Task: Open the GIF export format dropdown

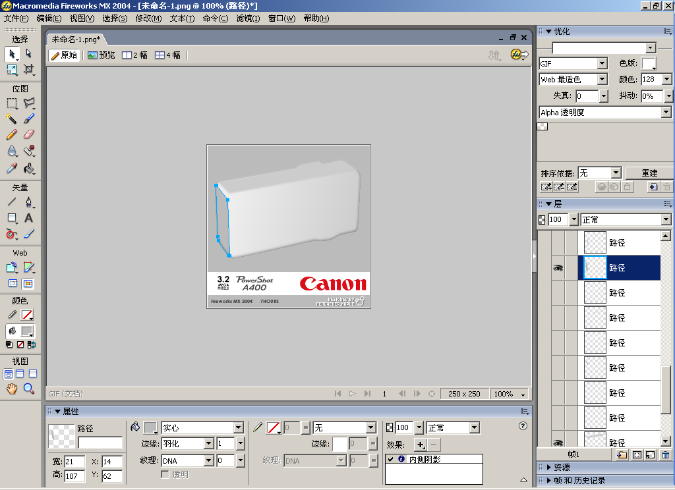Action: (x=602, y=64)
